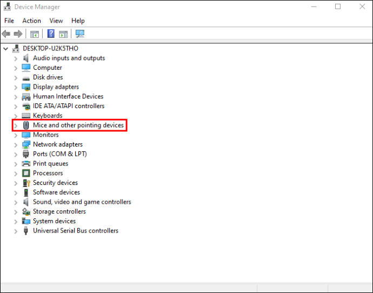Screen dimensions: 373x293
Task: Expand the Network adapters chevron
Action: click(16, 145)
